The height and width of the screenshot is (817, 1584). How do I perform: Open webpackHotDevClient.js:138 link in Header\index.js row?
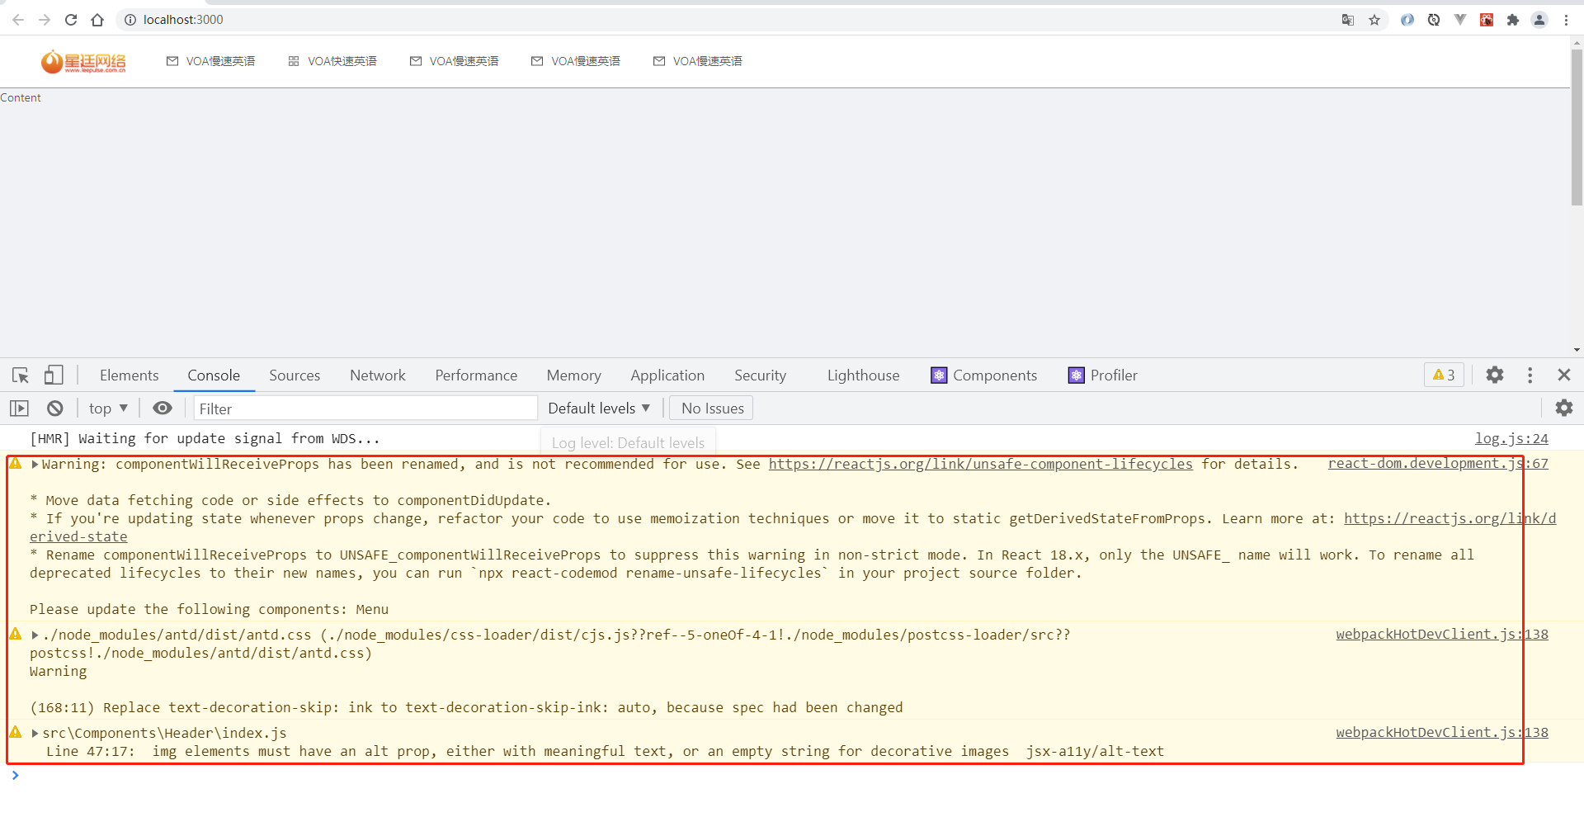click(1442, 733)
